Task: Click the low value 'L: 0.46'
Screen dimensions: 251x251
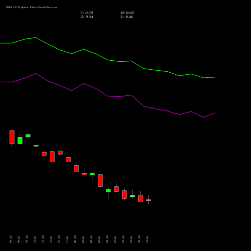Action: pyautogui.click(x=127, y=17)
